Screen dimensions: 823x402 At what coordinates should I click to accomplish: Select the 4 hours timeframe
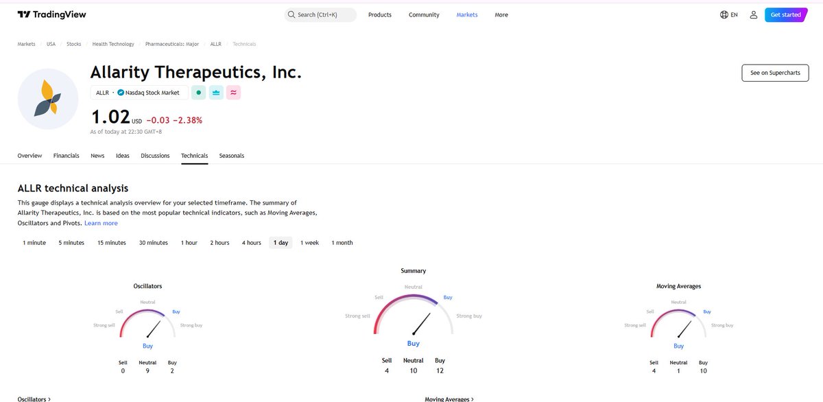252,243
